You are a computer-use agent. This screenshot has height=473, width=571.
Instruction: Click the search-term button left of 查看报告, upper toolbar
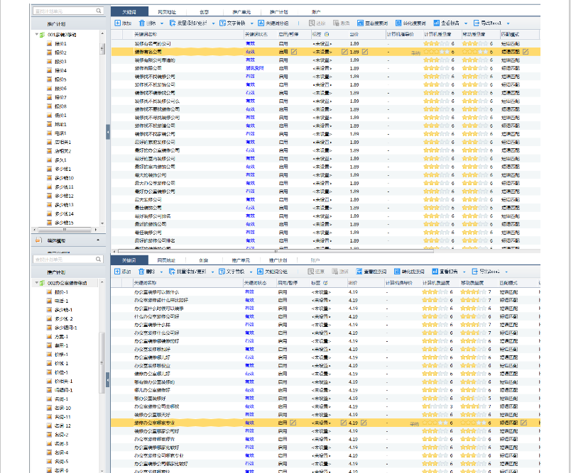coord(410,23)
